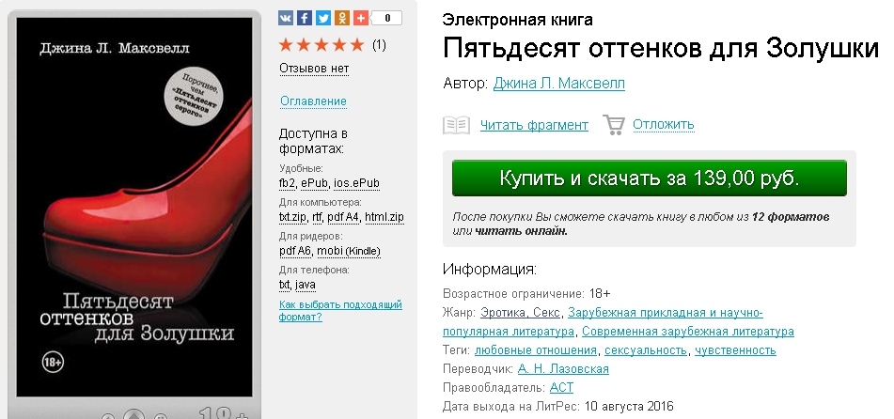Image resolution: width=894 pixels, height=419 pixels.
Task: Open translator link А. Н. Лазовская
Action: [563, 369]
